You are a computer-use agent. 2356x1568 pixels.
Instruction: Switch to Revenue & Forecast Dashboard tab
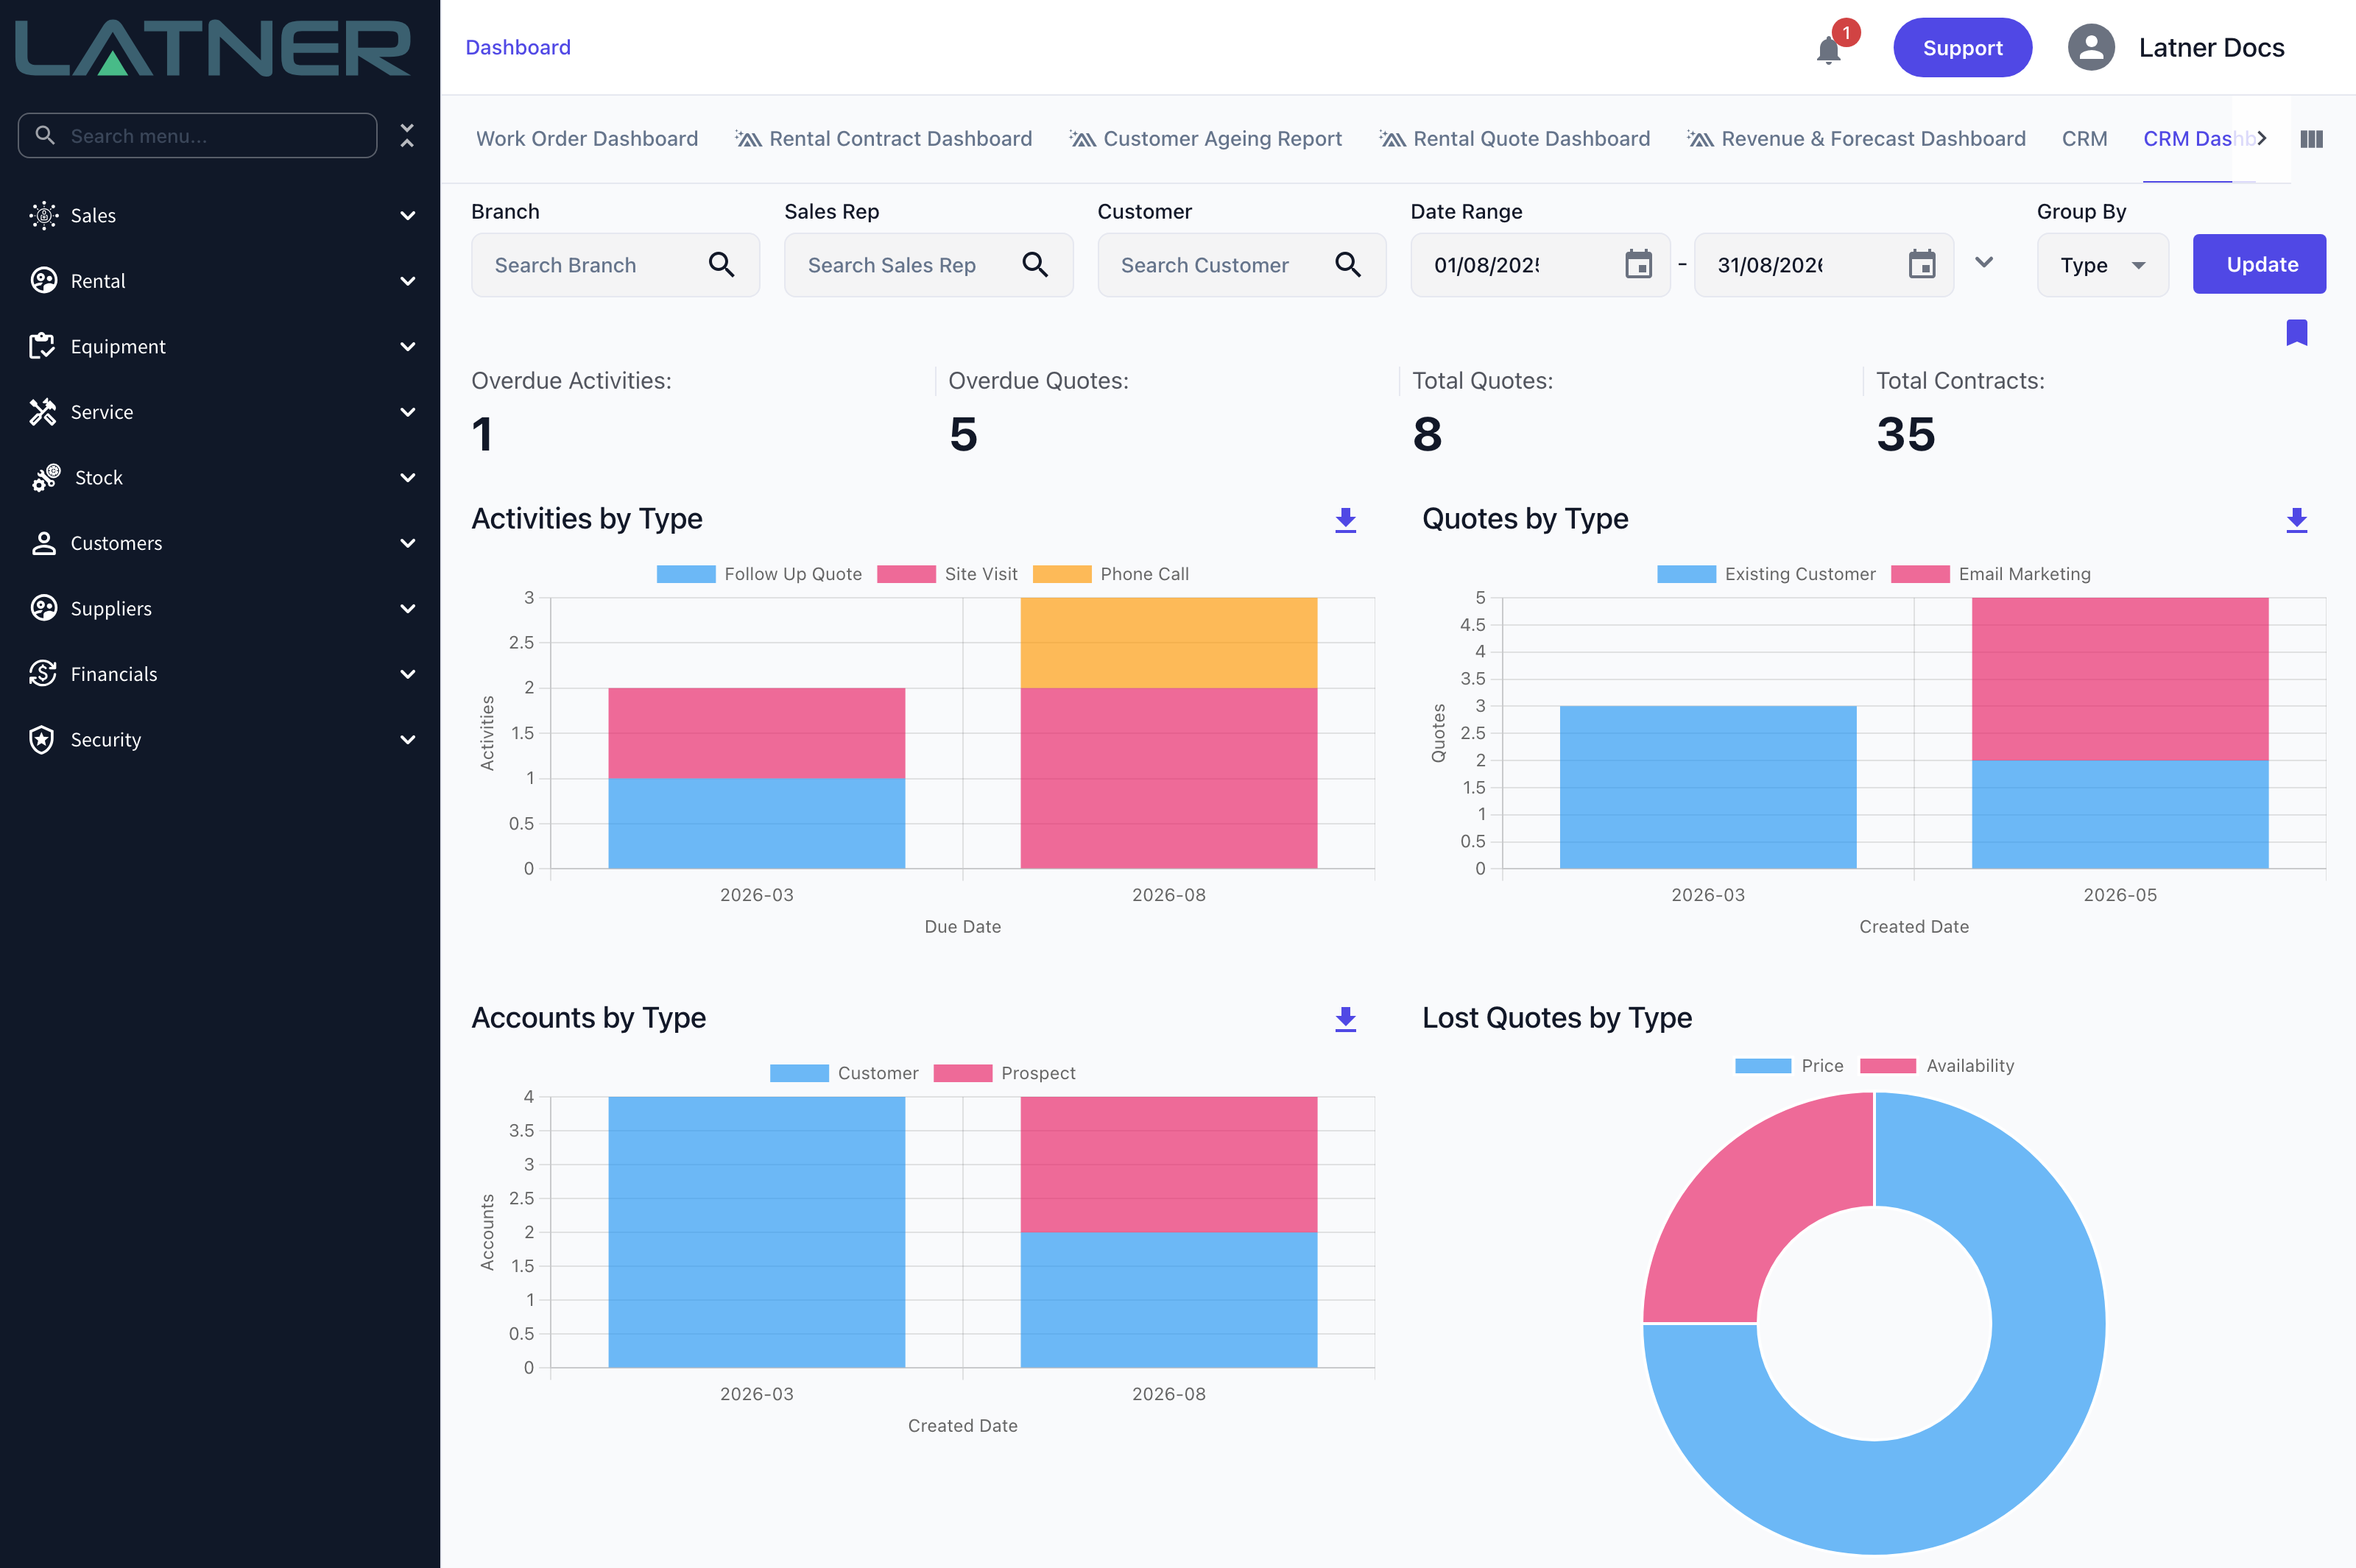[1856, 139]
